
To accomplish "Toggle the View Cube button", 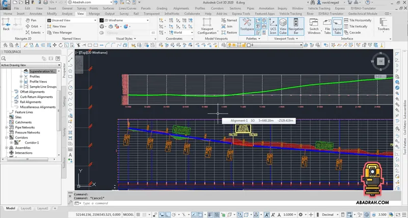I will coord(283,25).
